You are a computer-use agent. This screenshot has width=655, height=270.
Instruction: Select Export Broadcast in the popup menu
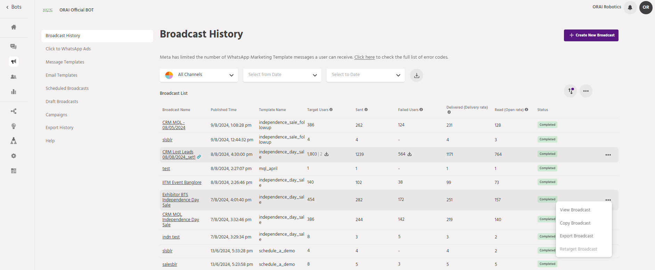pyautogui.click(x=576, y=236)
